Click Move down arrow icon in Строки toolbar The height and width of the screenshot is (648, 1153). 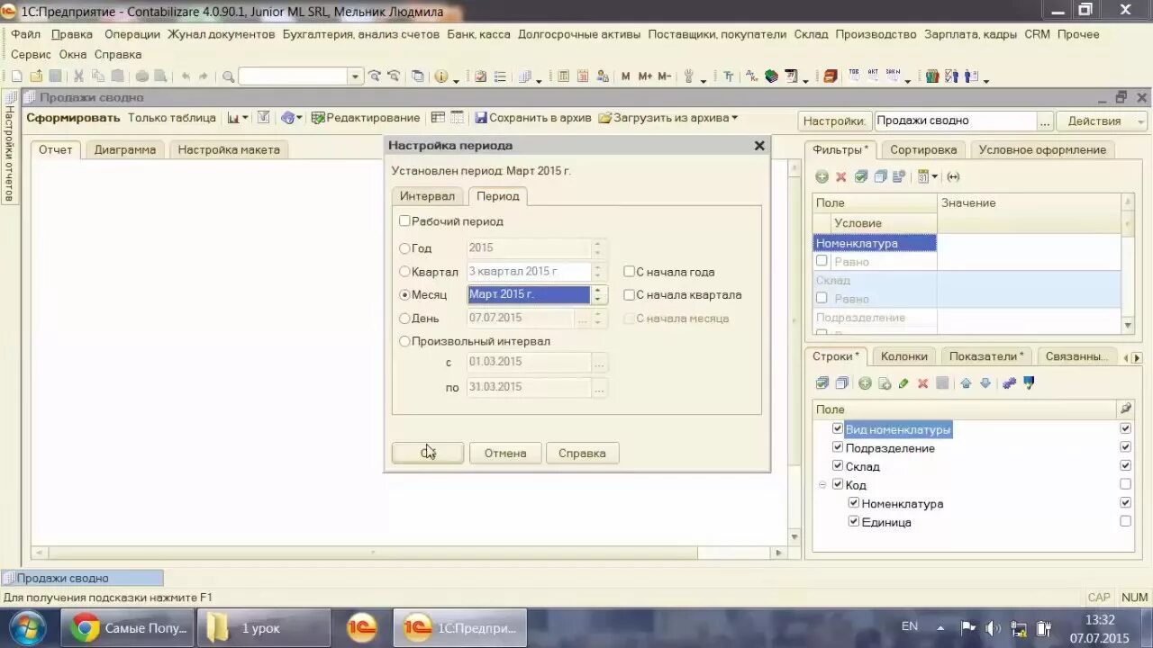point(985,383)
